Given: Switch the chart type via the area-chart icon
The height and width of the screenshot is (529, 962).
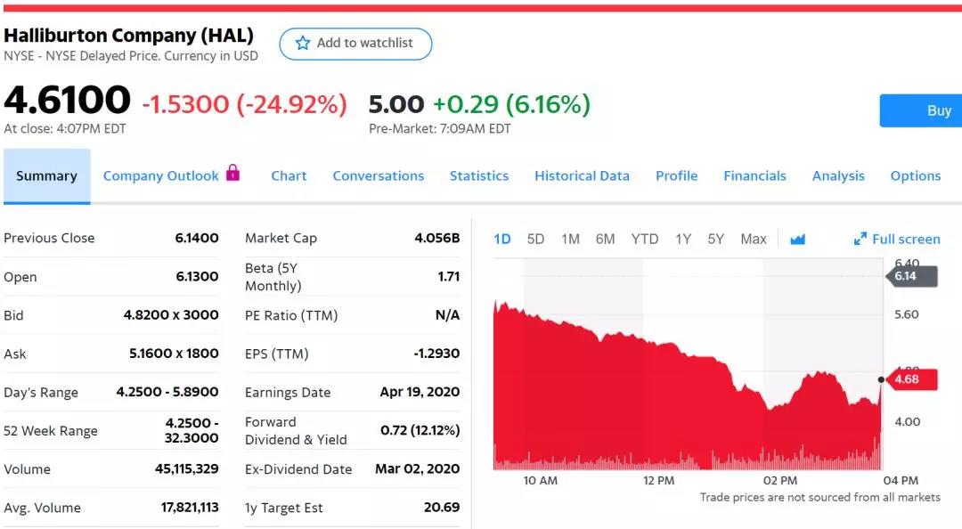Looking at the screenshot, I should [797, 240].
